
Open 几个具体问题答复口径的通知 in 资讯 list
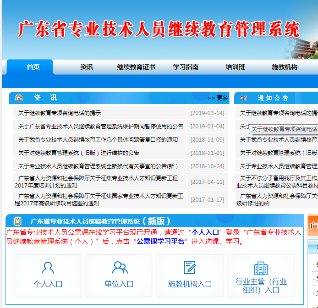[98, 140]
